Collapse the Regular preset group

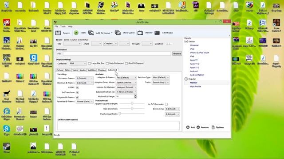click(x=186, y=79)
